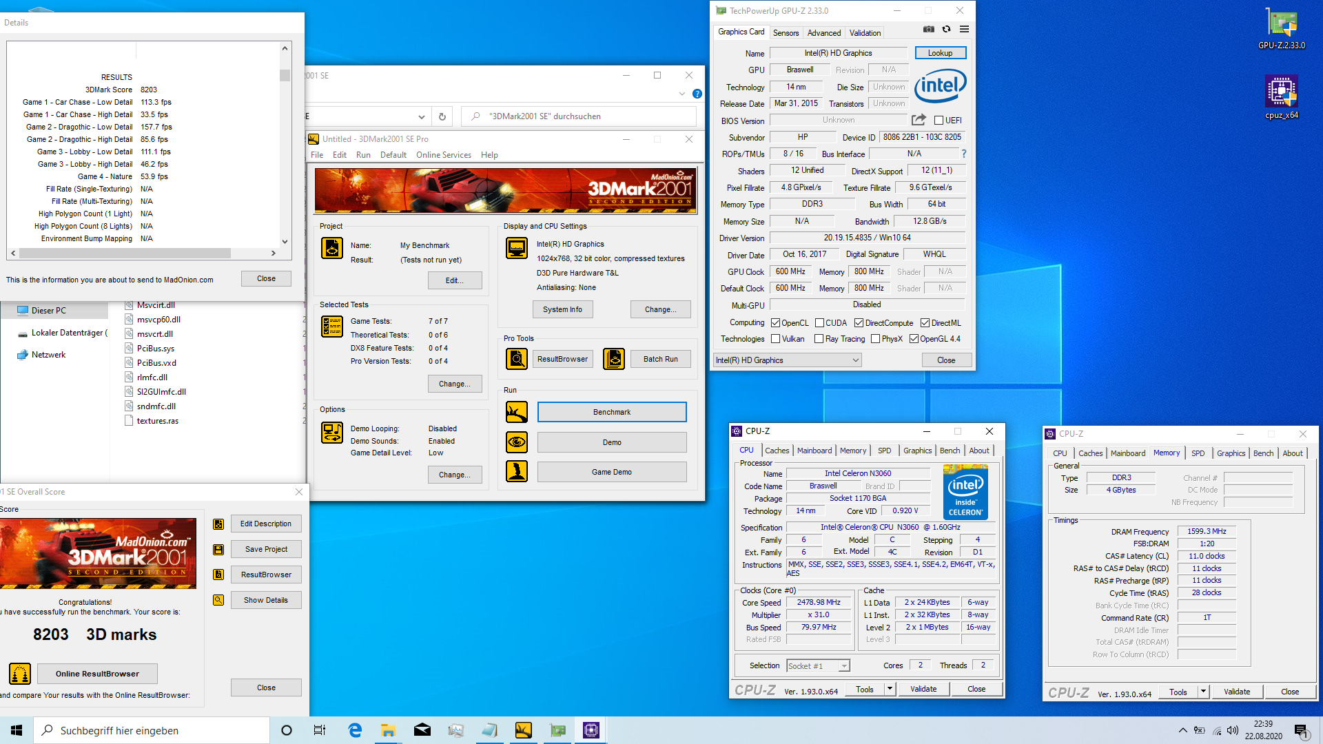Click the System Info button

click(x=562, y=310)
